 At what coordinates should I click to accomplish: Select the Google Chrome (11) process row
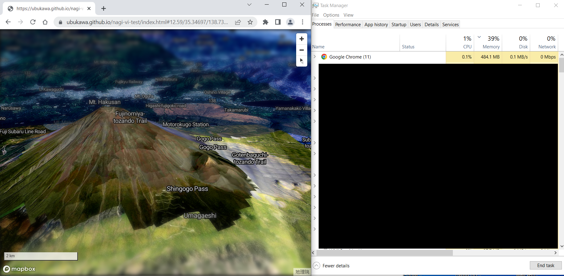pos(435,57)
